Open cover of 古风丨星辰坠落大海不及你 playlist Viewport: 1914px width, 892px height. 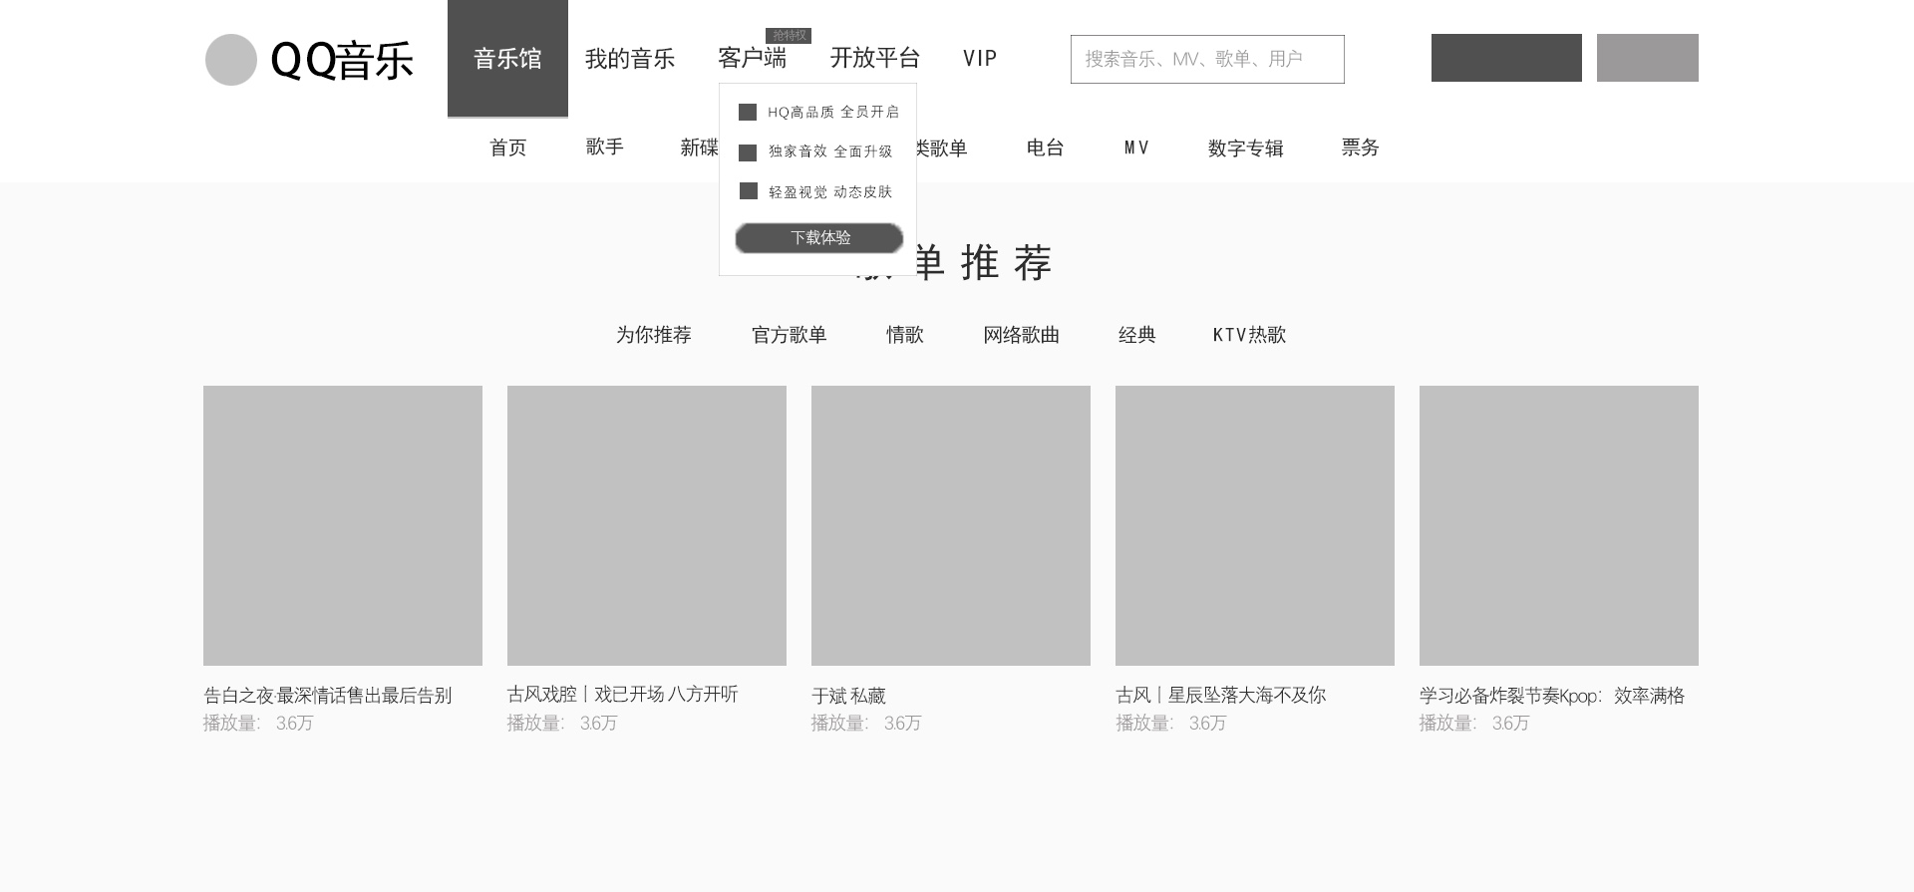coord(1255,525)
